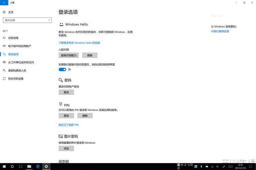Viewport: 256px width, 170px height.
Task: Click the muted volume tray icon
Action: [x=218, y=166]
